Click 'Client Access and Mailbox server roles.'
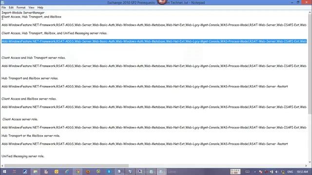The width and height of the screenshot is (312, 175). (x=29, y=99)
